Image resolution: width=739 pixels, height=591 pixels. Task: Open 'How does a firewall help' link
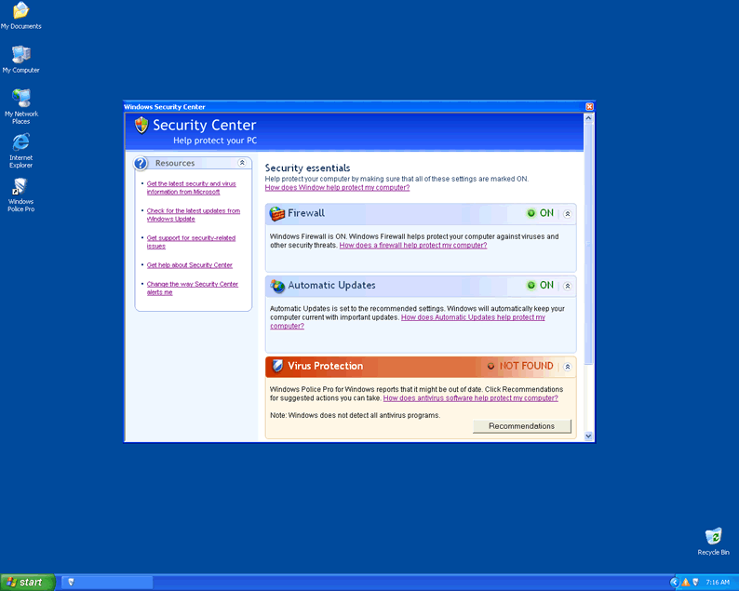click(x=412, y=246)
